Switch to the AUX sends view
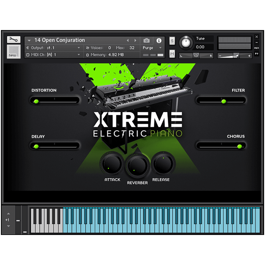Viewport: 265px width, 265px height. pos(256,47)
